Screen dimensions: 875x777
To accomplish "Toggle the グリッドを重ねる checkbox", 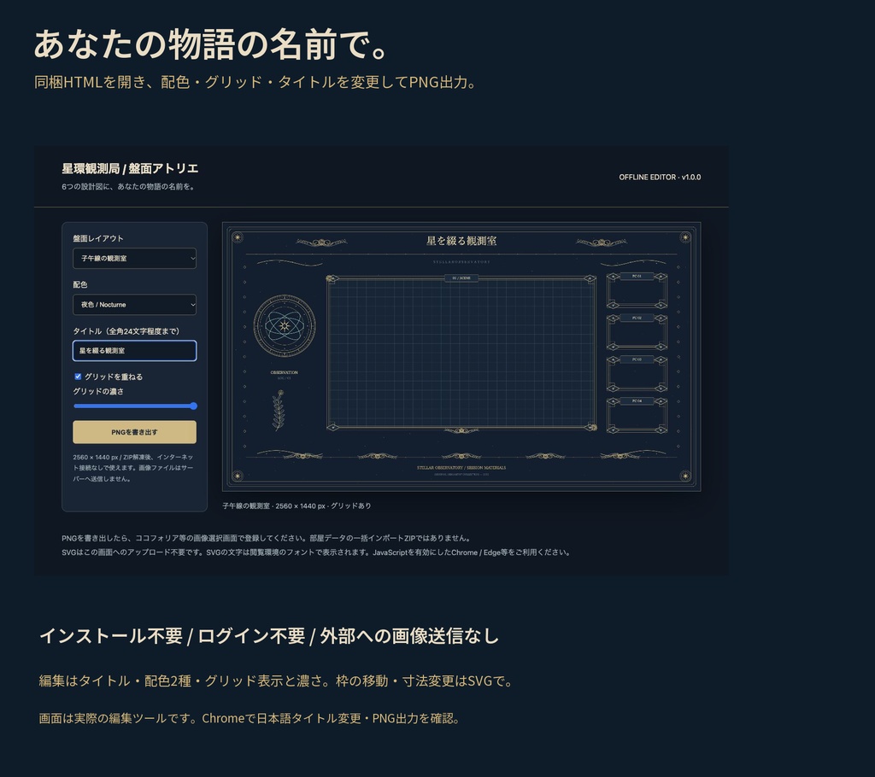I will tap(78, 377).
